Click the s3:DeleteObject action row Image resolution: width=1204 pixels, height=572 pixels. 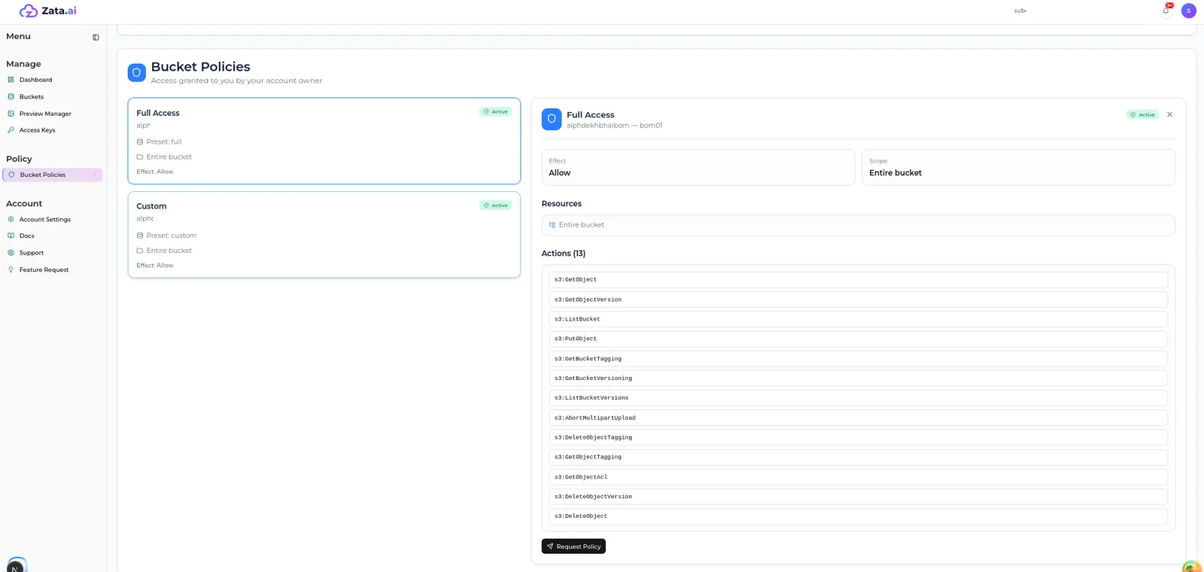(x=859, y=516)
